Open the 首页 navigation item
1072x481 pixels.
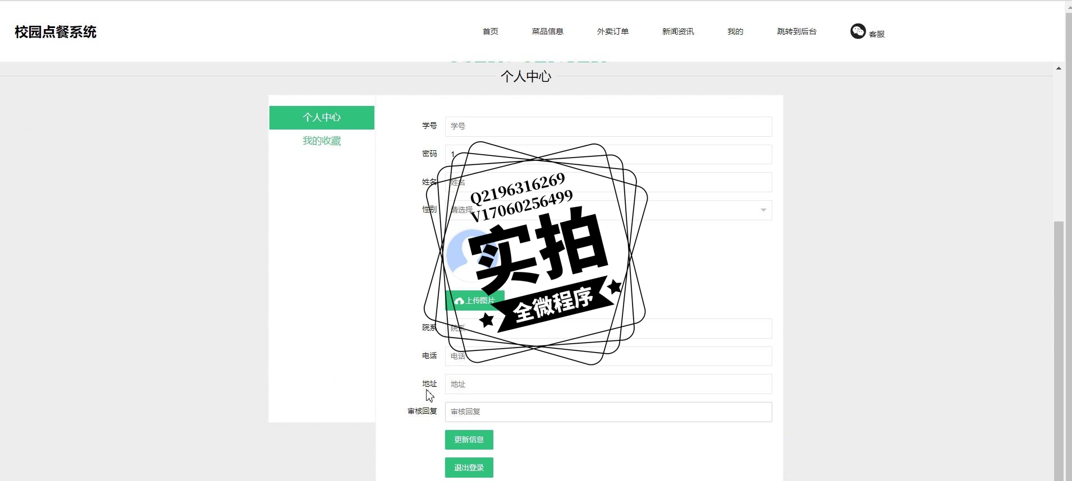(x=490, y=31)
